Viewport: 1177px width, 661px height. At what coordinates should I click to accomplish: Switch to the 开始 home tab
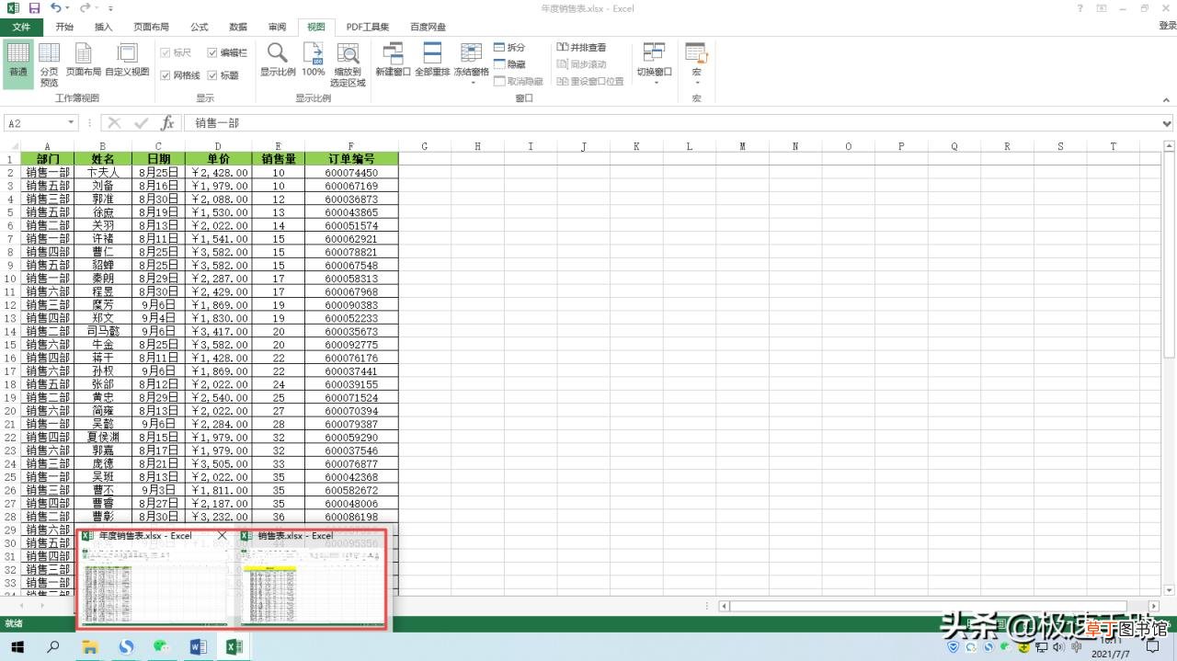(64, 27)
